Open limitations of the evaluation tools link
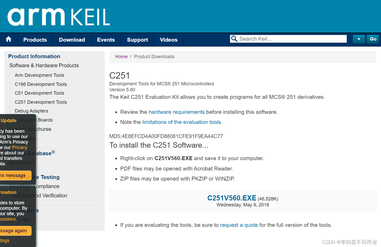381x247 pixels. 182,122
